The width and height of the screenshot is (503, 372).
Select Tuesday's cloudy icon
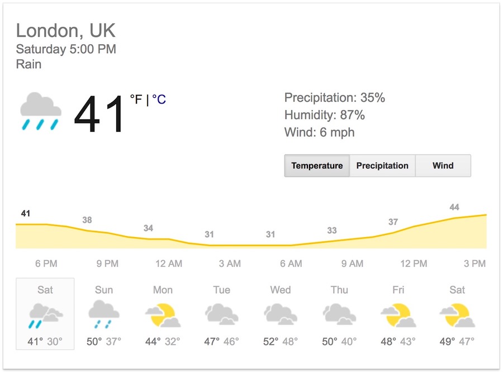coord(222,314)
